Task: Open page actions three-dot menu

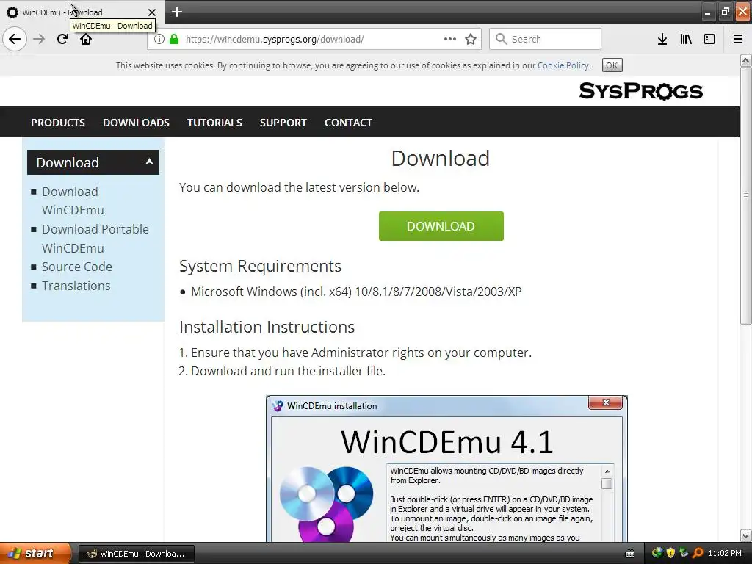Action: coord(450,39)
